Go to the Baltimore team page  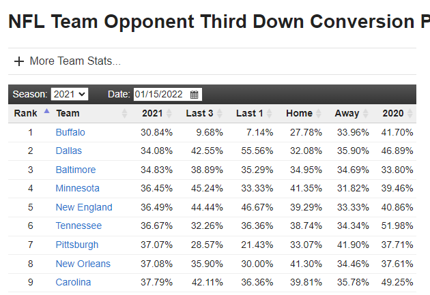pyautogui.click(x=76, y=170)
